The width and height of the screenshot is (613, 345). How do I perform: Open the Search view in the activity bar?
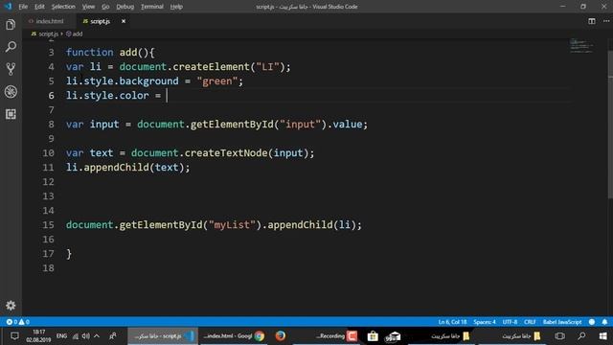[11, 47]
